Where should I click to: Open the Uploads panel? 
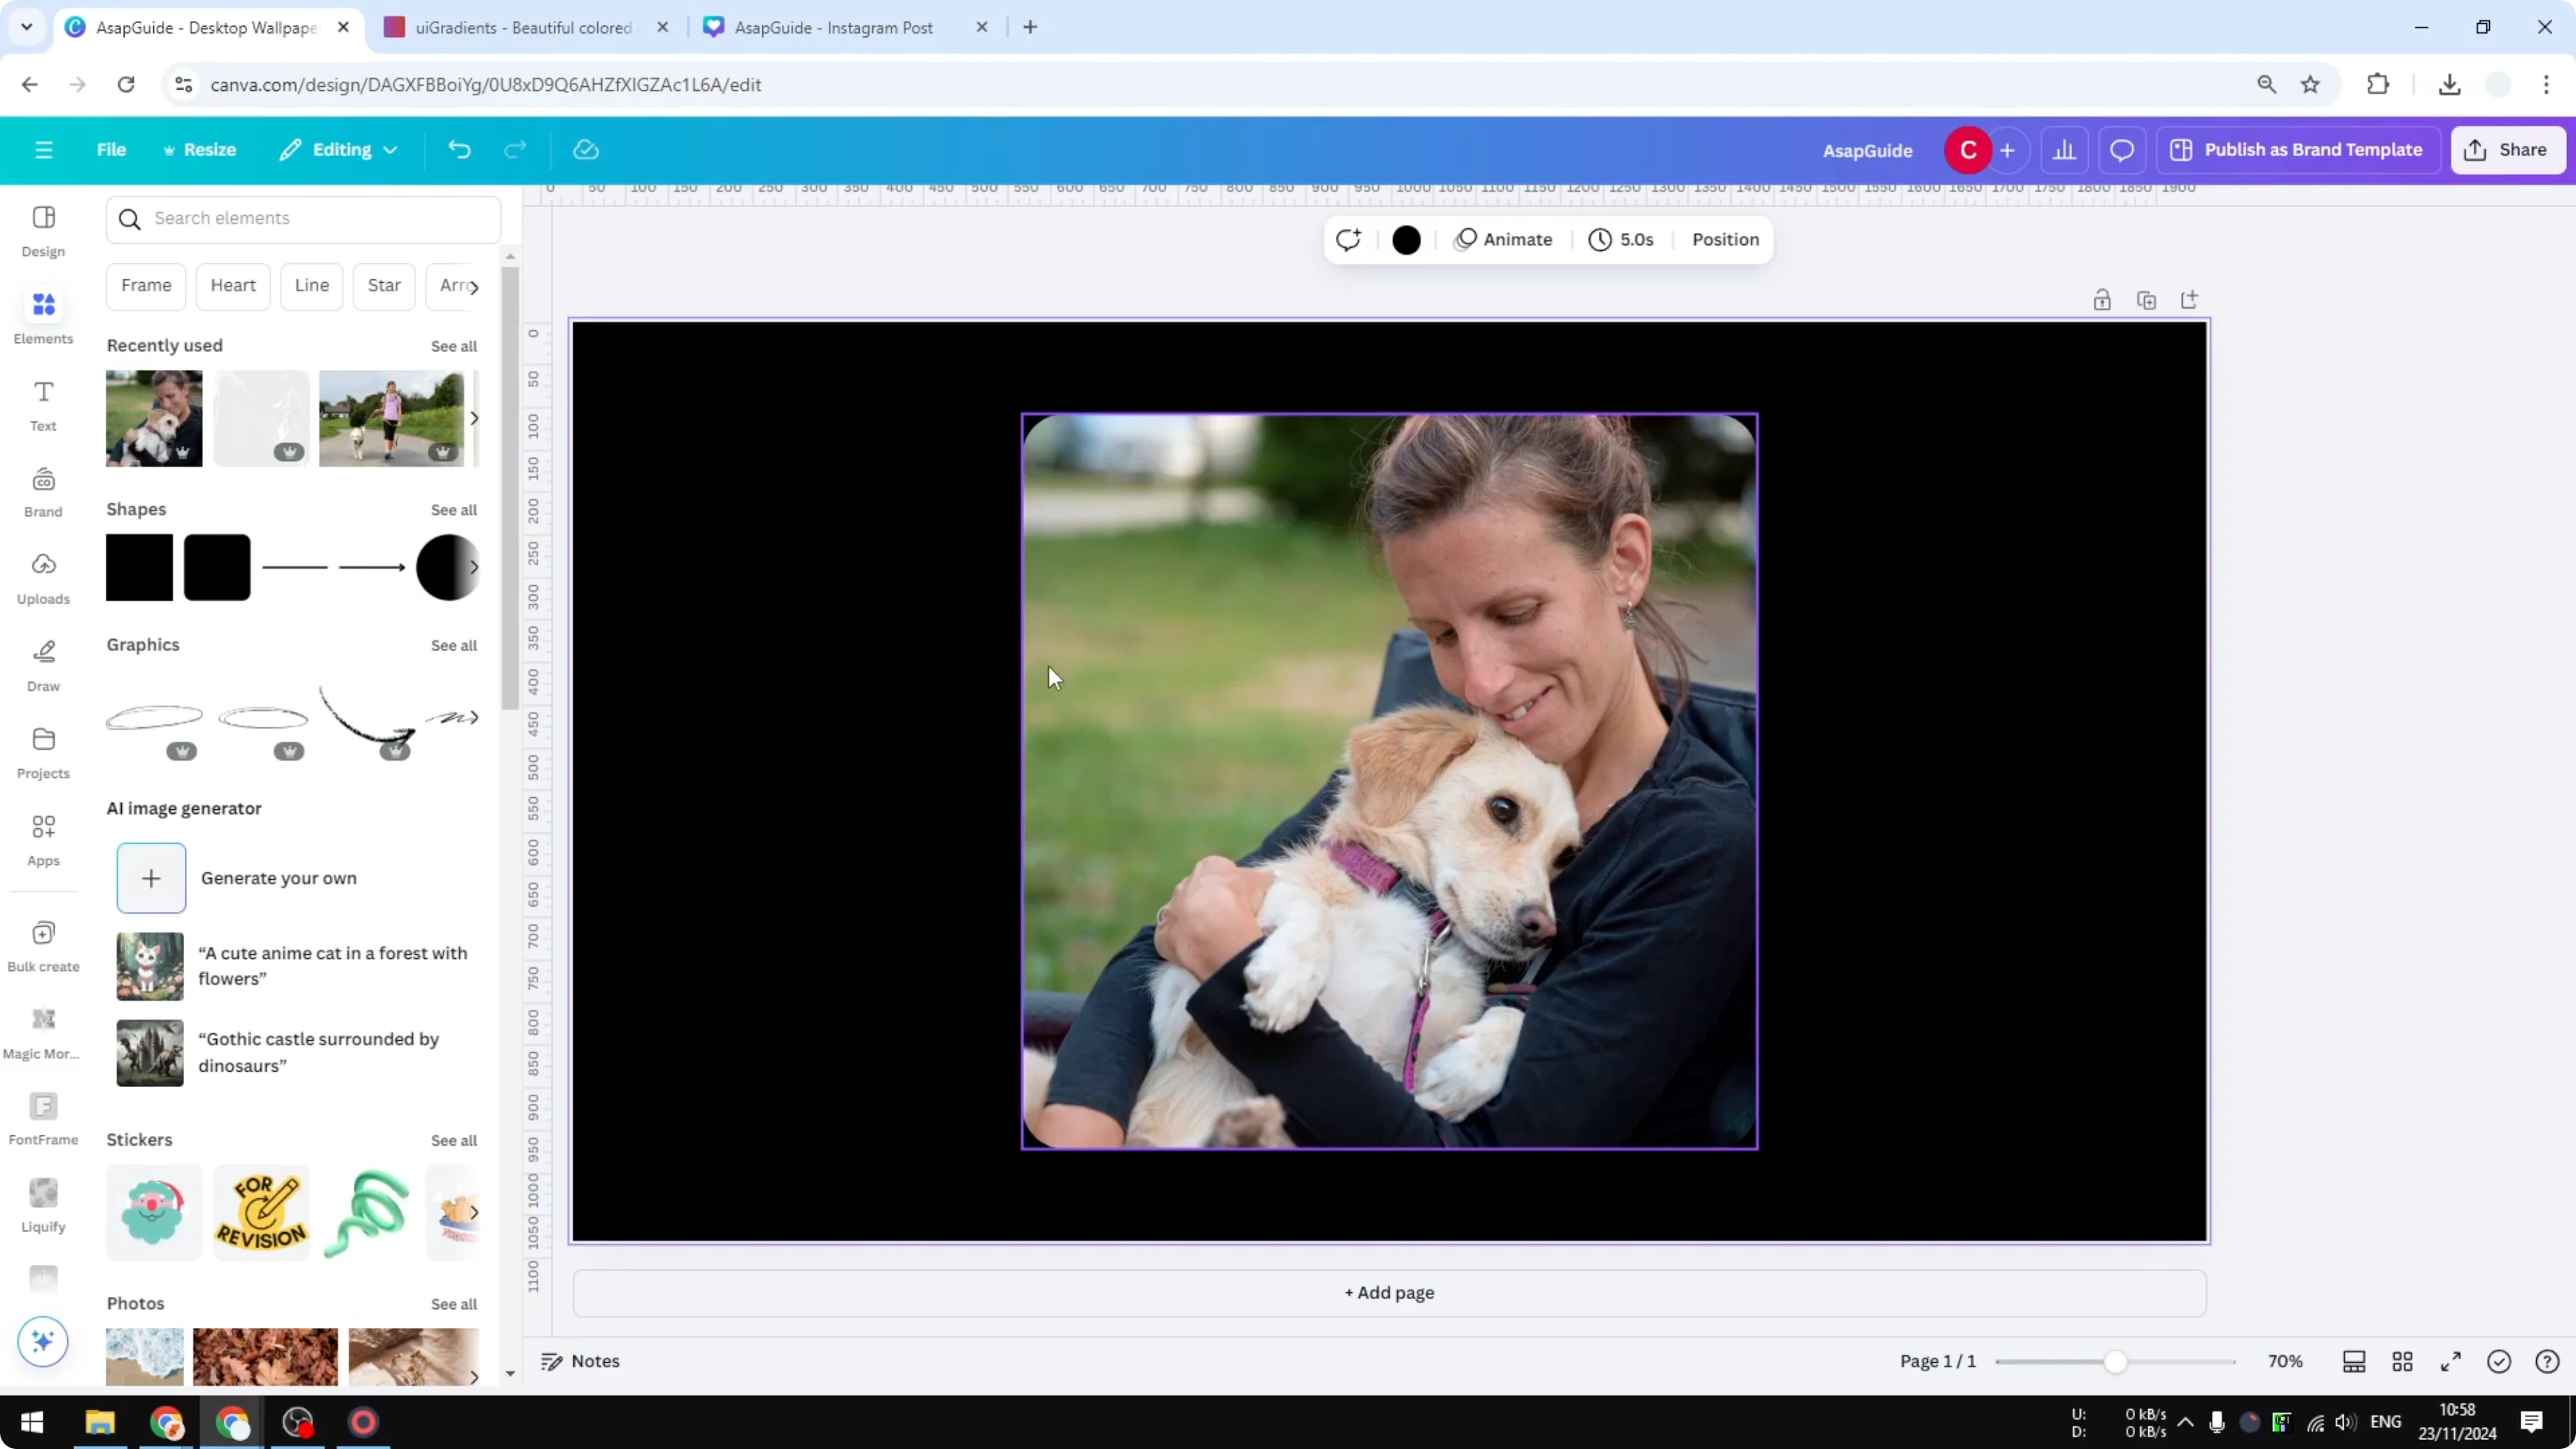42,577
